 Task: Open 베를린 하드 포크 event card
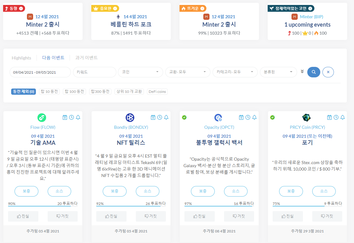pyautogui.click(x=131, y=24)
